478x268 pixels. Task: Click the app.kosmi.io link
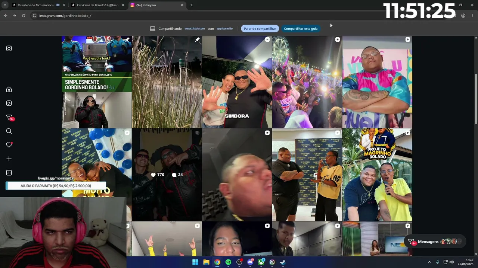[224, 29]
